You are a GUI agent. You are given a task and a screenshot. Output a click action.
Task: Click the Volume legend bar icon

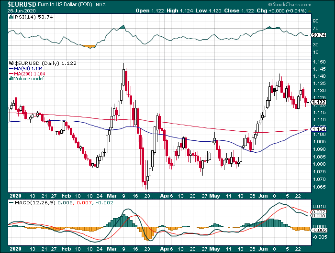(11, 79)
